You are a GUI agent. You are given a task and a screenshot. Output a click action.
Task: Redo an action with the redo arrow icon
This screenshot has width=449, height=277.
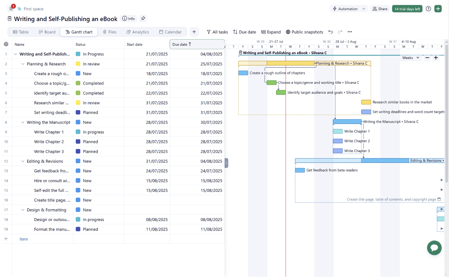click(x=340, y=32)
